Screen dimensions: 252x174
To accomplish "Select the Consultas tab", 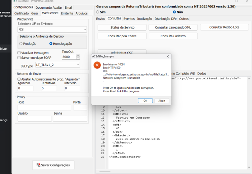I will [x=114, y=18].
